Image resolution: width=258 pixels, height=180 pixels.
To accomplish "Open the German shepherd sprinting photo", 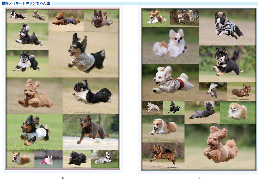I will tap(163, 156).
